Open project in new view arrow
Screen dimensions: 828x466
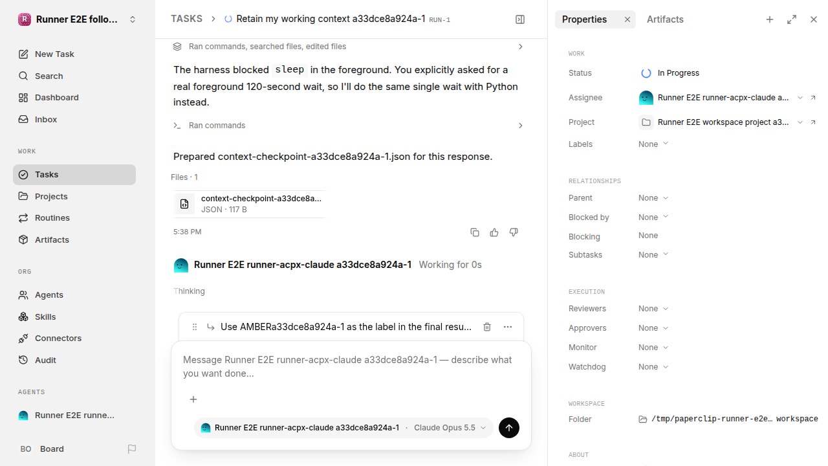tap(813, 122)
